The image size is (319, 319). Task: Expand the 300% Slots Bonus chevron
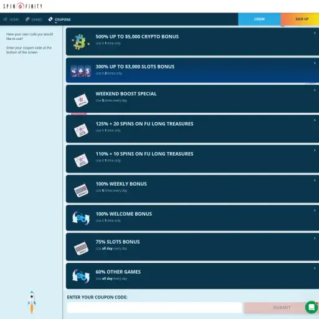pos(315,63)
